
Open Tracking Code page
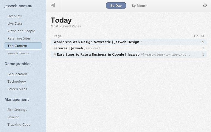click(19, 125)
